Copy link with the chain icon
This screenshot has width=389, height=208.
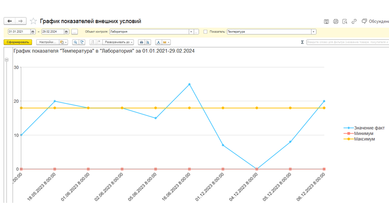[354, 22]
